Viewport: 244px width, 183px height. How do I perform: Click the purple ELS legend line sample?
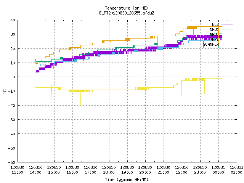227,24
